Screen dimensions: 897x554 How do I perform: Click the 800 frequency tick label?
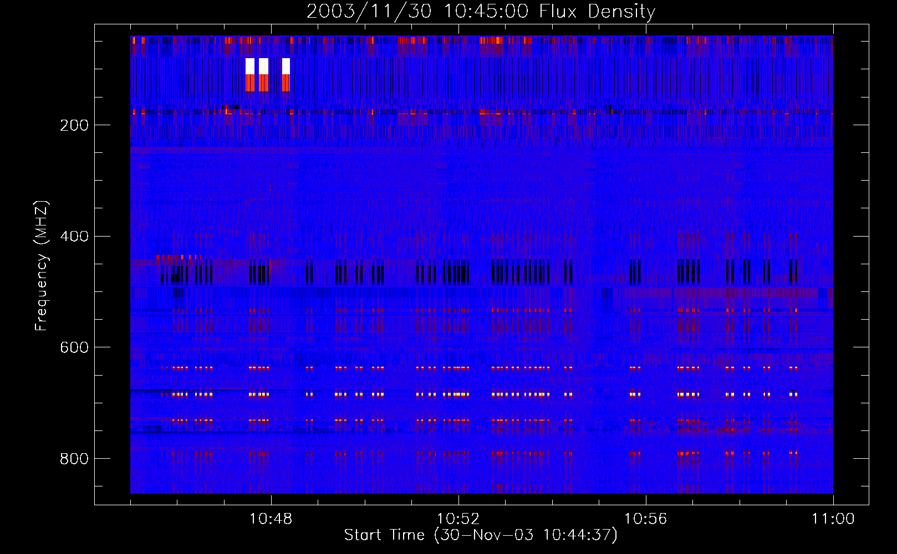pos(74,459)
